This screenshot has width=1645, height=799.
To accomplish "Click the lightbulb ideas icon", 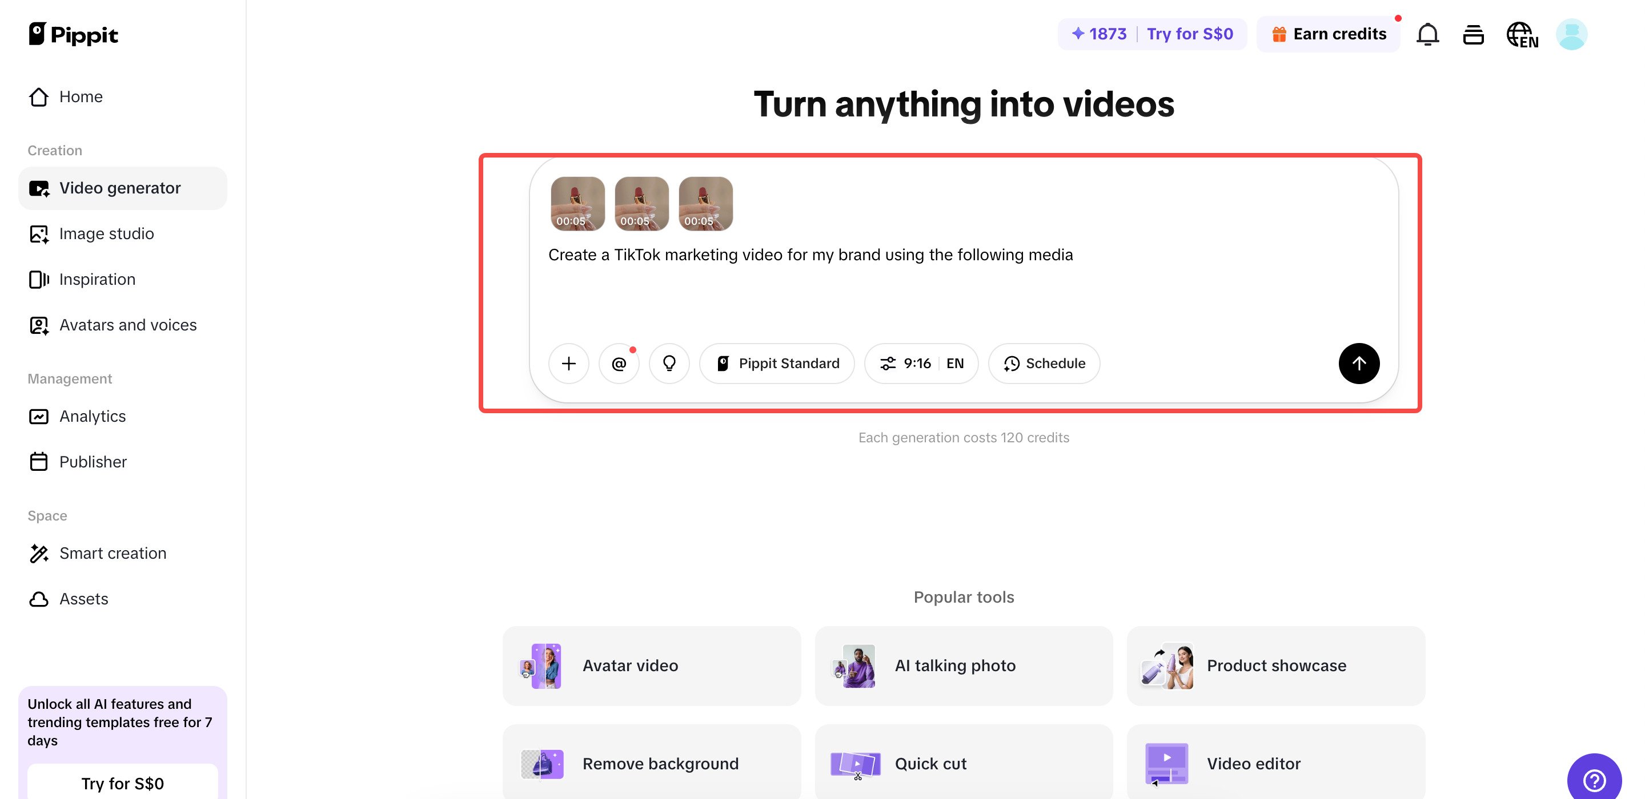I will tap(669, 364).
